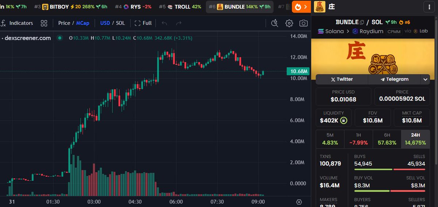Copy the BUNDLE token address
The height and width of the screenshot is (207, 438).
362,22
